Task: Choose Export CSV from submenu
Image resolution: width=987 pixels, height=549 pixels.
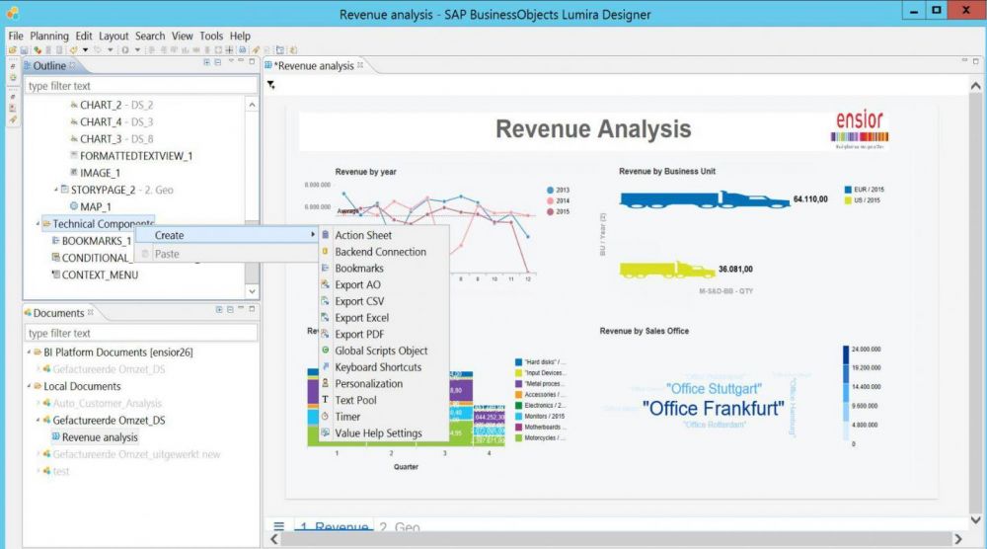Action: tap(385, 301)
